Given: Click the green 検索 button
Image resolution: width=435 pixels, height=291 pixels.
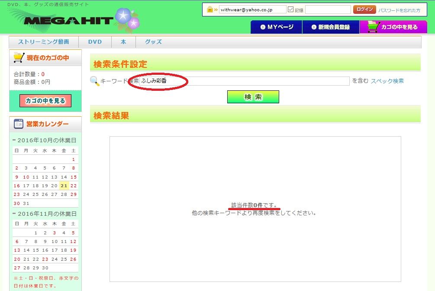Looking at the screenshot, I should click(x=253, y=97).
